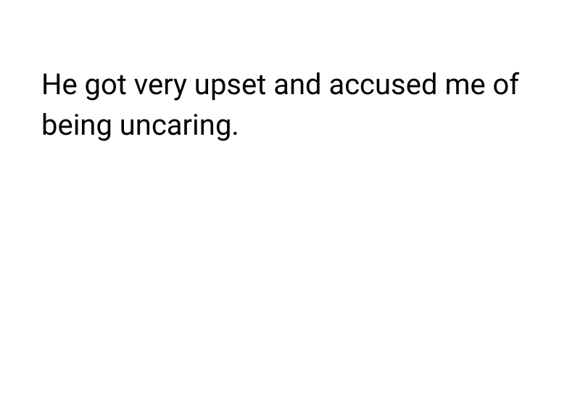Click the empty white area below the text
Viewport: 580px width, 413px height.
coord(290,290)
